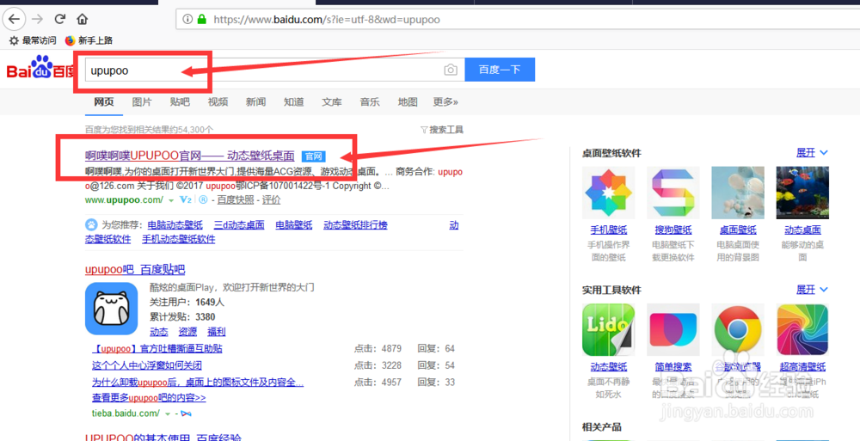Click the browser forward arrow button
This screenshot has width=860, height=441.
tap(37, 19)
